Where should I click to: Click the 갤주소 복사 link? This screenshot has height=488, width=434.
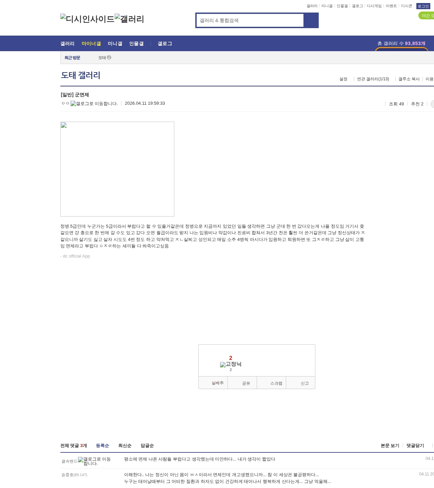click(x=409, y=79)
